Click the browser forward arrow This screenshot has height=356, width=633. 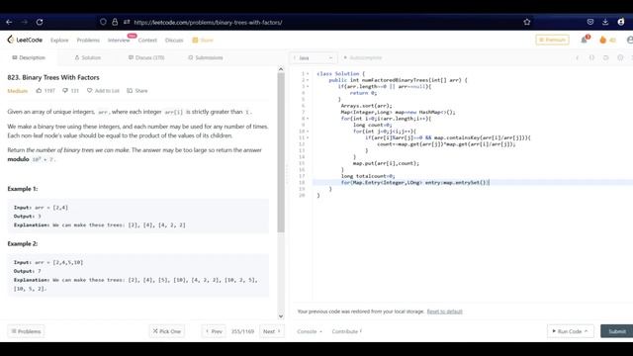pos(24,22)
